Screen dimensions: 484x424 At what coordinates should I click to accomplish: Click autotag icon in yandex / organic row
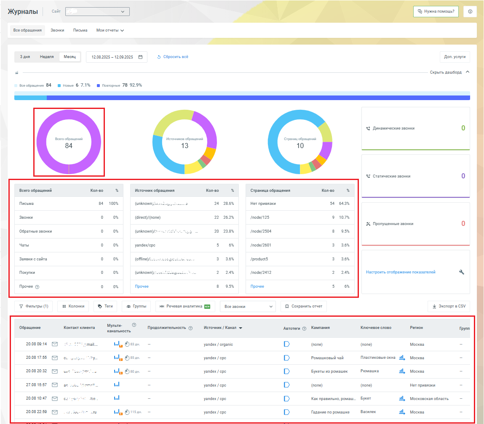(x=287, y=344)
